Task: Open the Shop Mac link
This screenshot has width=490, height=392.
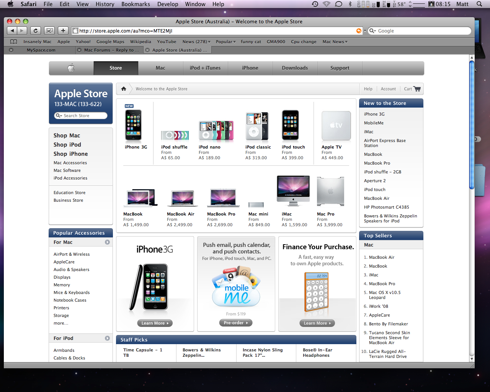Action: 67,136
